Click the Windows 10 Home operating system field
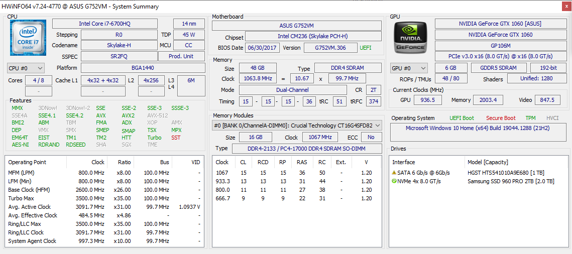Screen dimensions: 572x254 tap(478, 133)
